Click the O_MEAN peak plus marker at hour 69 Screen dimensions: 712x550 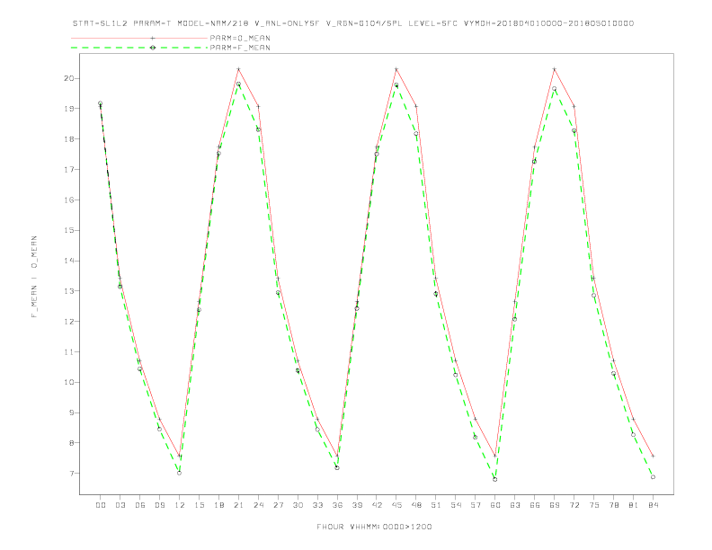click(x=555, y=69)
